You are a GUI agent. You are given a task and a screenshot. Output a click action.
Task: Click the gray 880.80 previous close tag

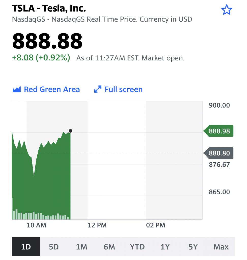(x=219, y=153)
